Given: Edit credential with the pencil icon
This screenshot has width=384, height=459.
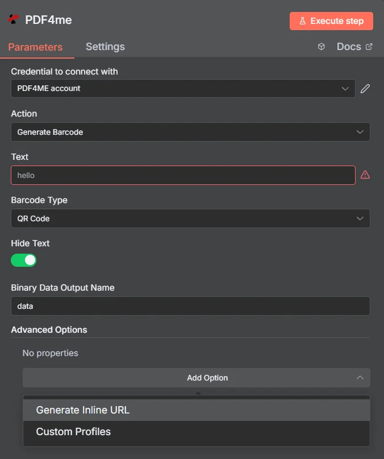Looking at the screenshot, I should pos(365,89).
